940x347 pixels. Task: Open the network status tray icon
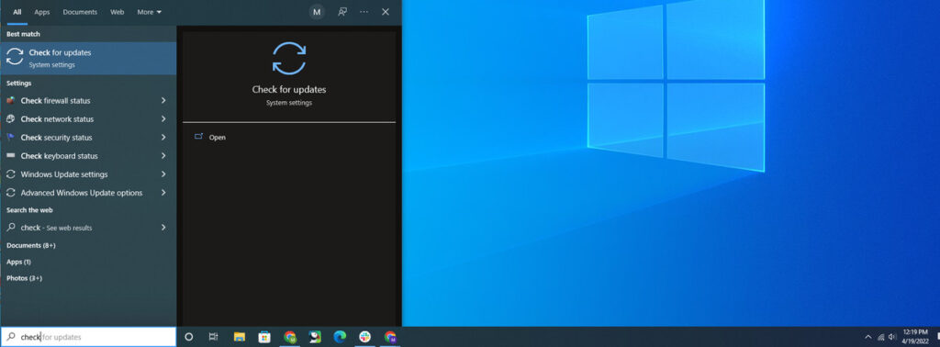[880, 337]
